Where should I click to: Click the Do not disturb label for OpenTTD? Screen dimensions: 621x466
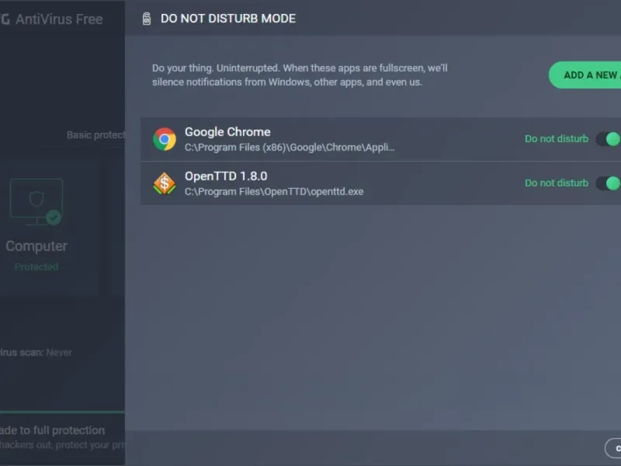coord(557,183)
